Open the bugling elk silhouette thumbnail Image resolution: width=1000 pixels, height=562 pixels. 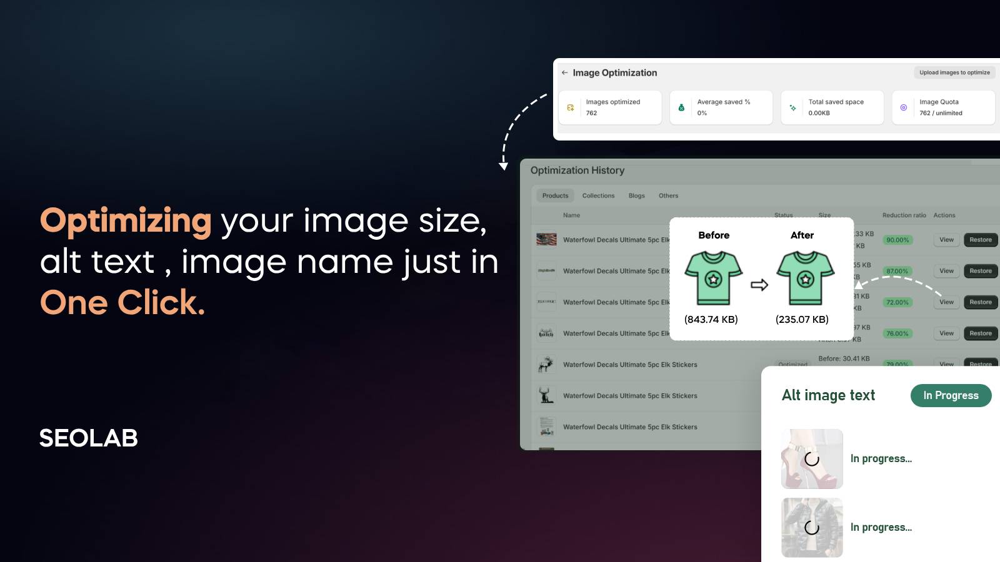[x=546, y=364]
